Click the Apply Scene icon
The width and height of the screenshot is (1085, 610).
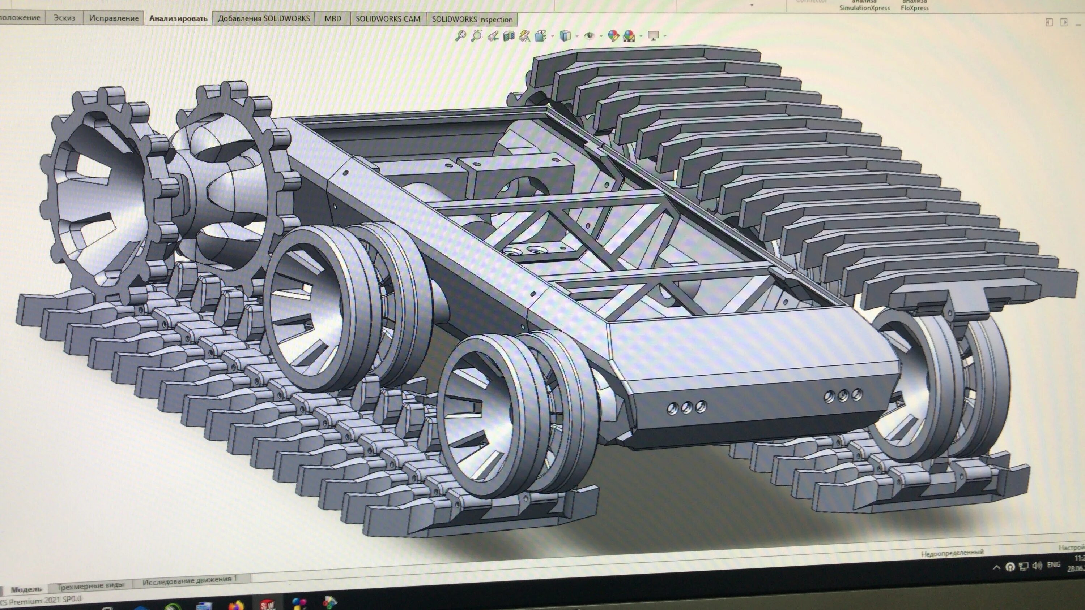tap(629, 36)
